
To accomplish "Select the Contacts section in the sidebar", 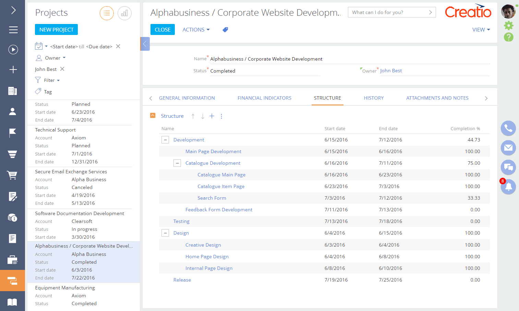I will coord(13,111).
